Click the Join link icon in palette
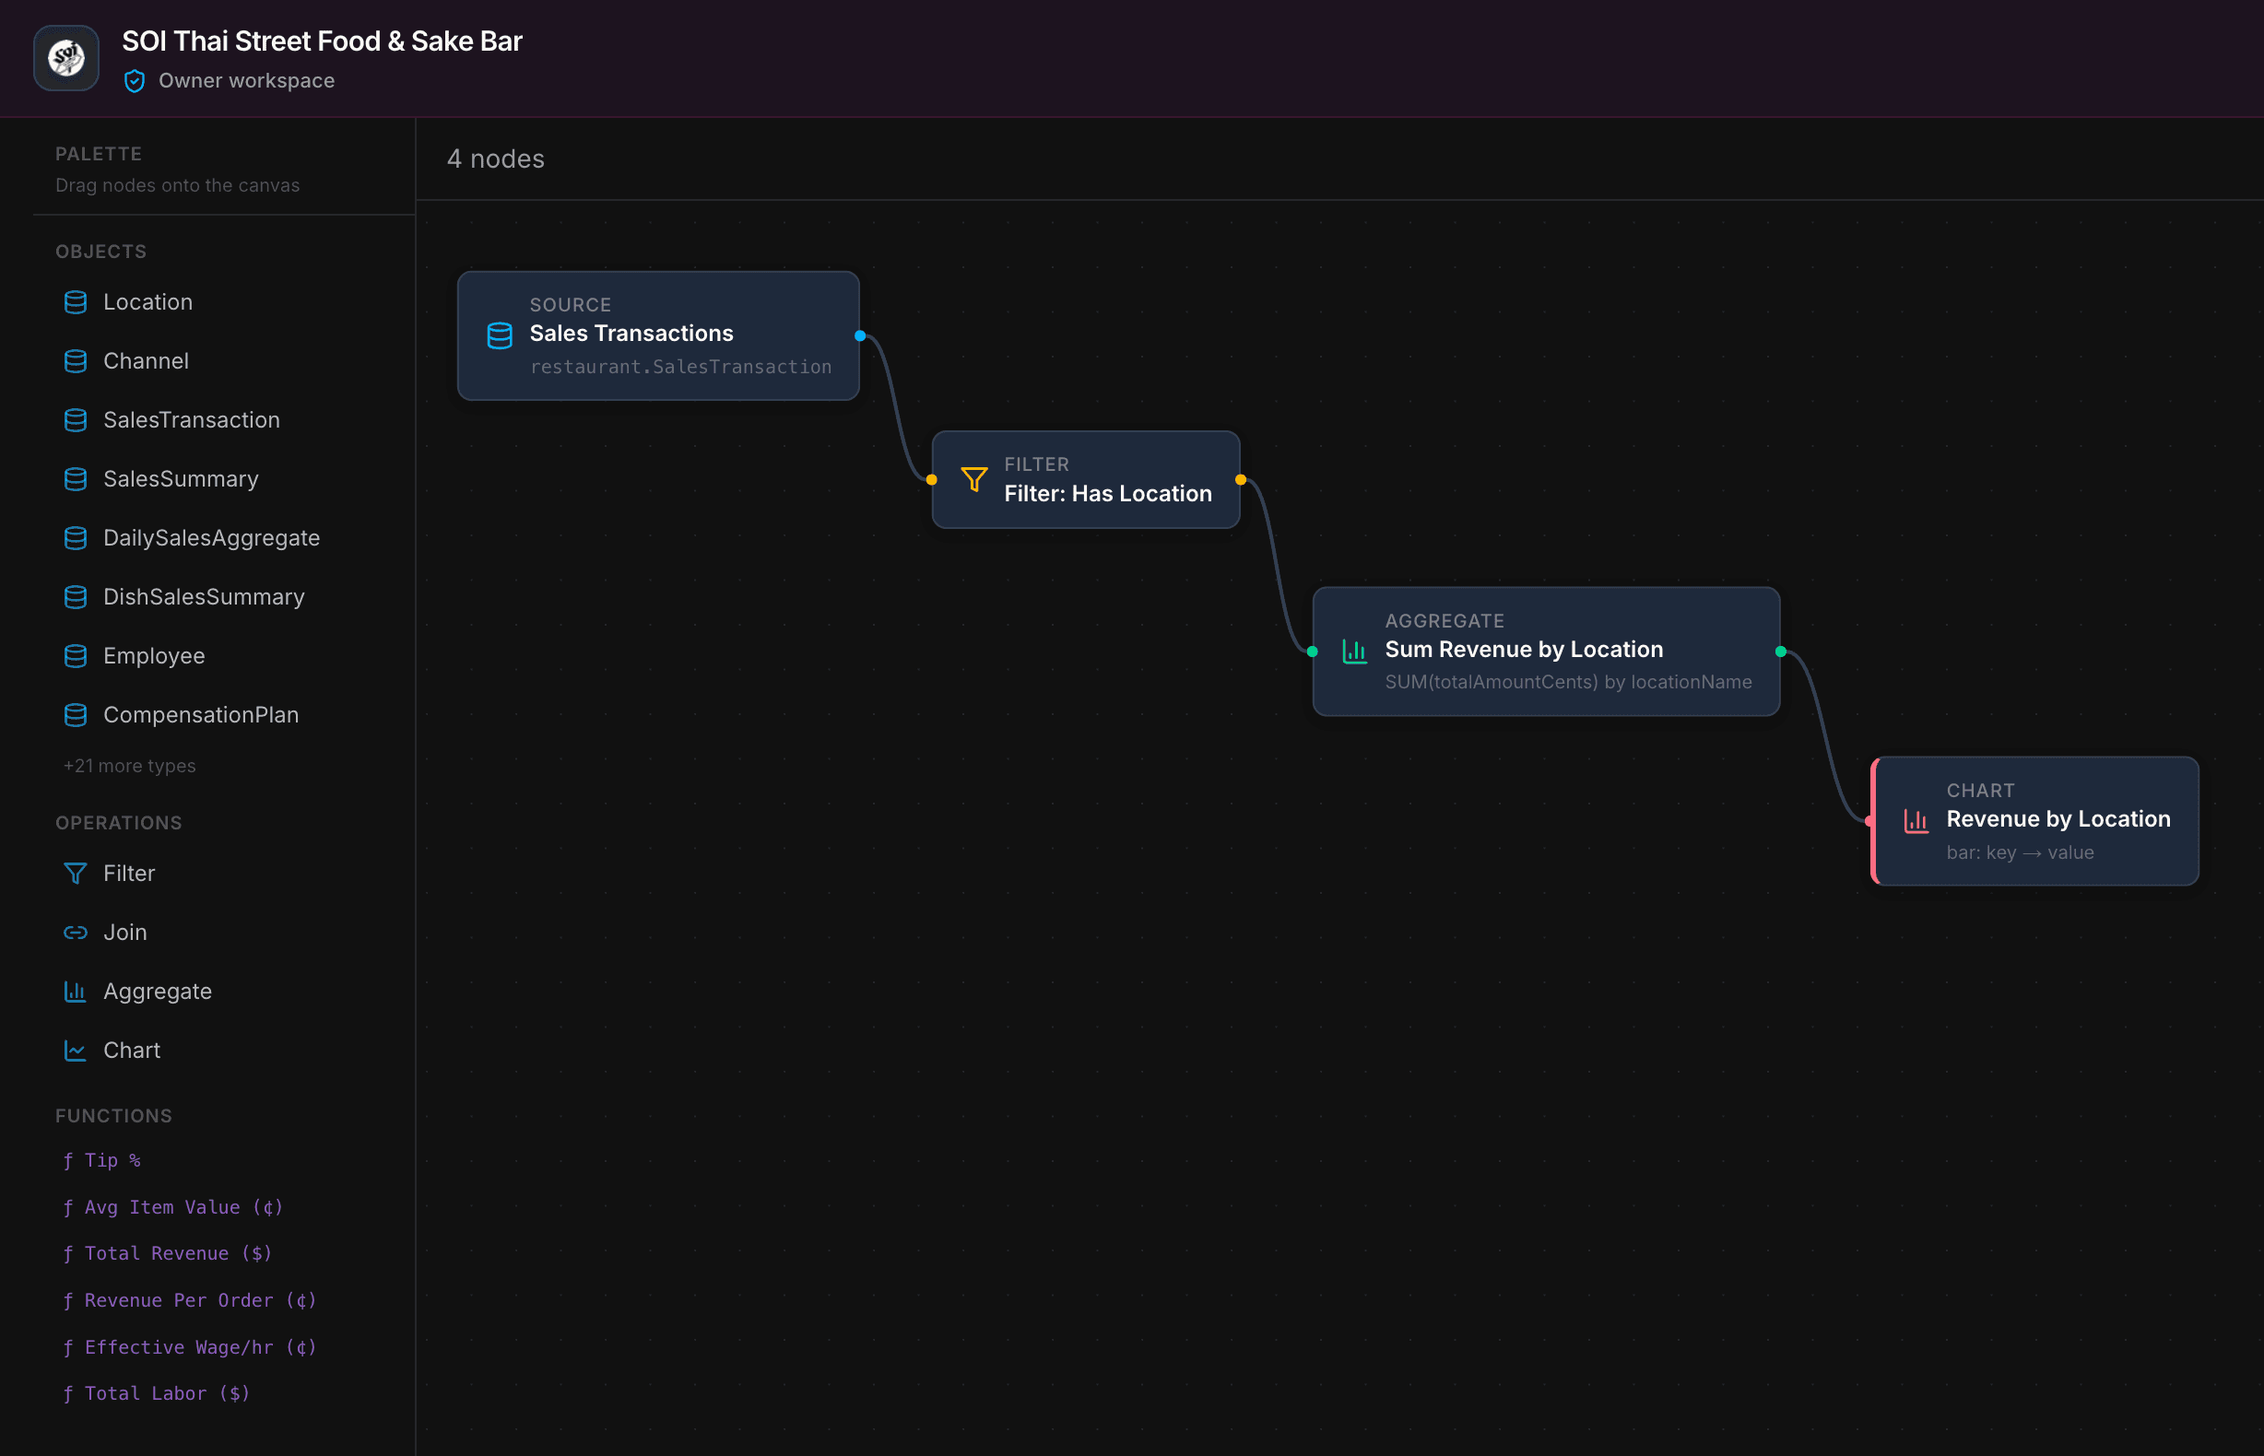Viewport: 2264px width, 1456px height. (x=76, y=933)
